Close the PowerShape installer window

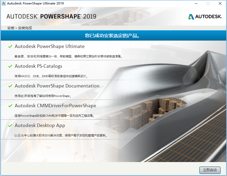pos(220,3)
